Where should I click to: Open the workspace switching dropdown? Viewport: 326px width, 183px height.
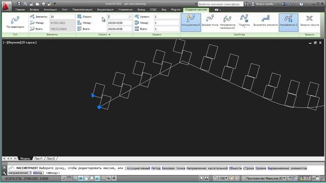click(264, 178)
